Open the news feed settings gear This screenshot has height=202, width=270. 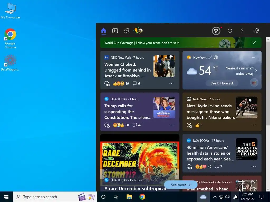pyautogui.click(x=257, y=31)
